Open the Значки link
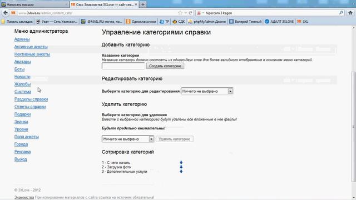The width and height of the screenshot is (356, 200). click(x=21, y=122)
